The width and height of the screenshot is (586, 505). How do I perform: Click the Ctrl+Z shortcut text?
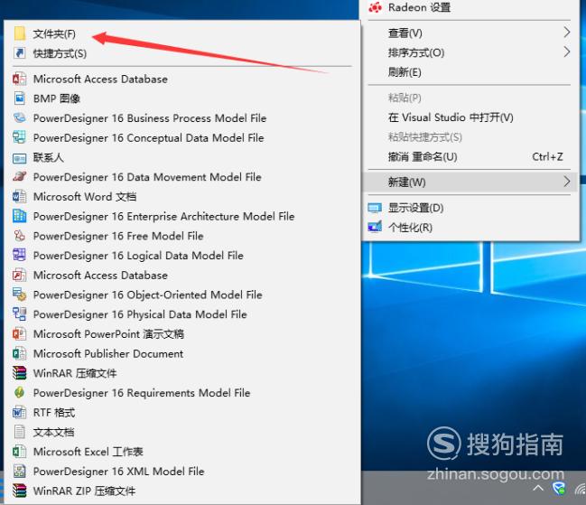click(547, 156)
